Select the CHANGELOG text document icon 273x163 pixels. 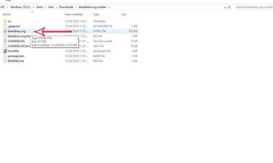coord(5,41)
